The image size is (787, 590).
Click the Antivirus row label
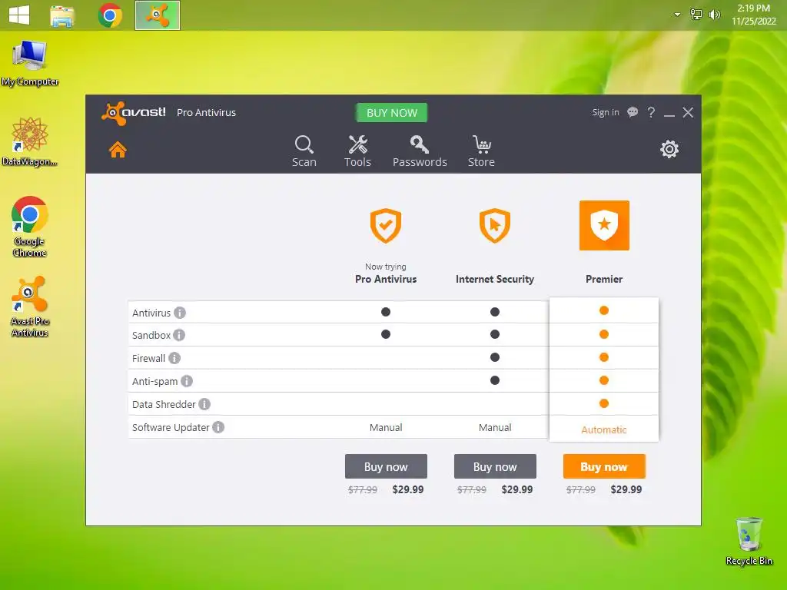coord(151,313)
